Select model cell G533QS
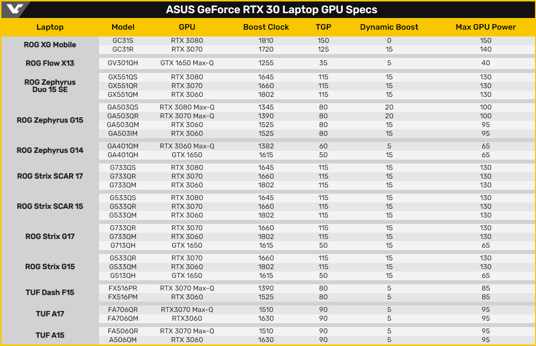The width and height of the screenshot is (536, 346). click(123, 198)
